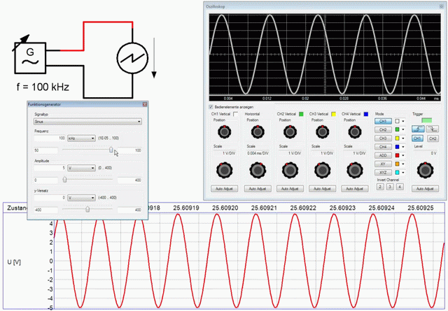Click the Trigger level knob
The image size is (448, 311).
point(425,170)
